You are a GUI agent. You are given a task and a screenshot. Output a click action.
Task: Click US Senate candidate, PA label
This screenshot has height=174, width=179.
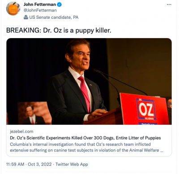click(54, 17)
